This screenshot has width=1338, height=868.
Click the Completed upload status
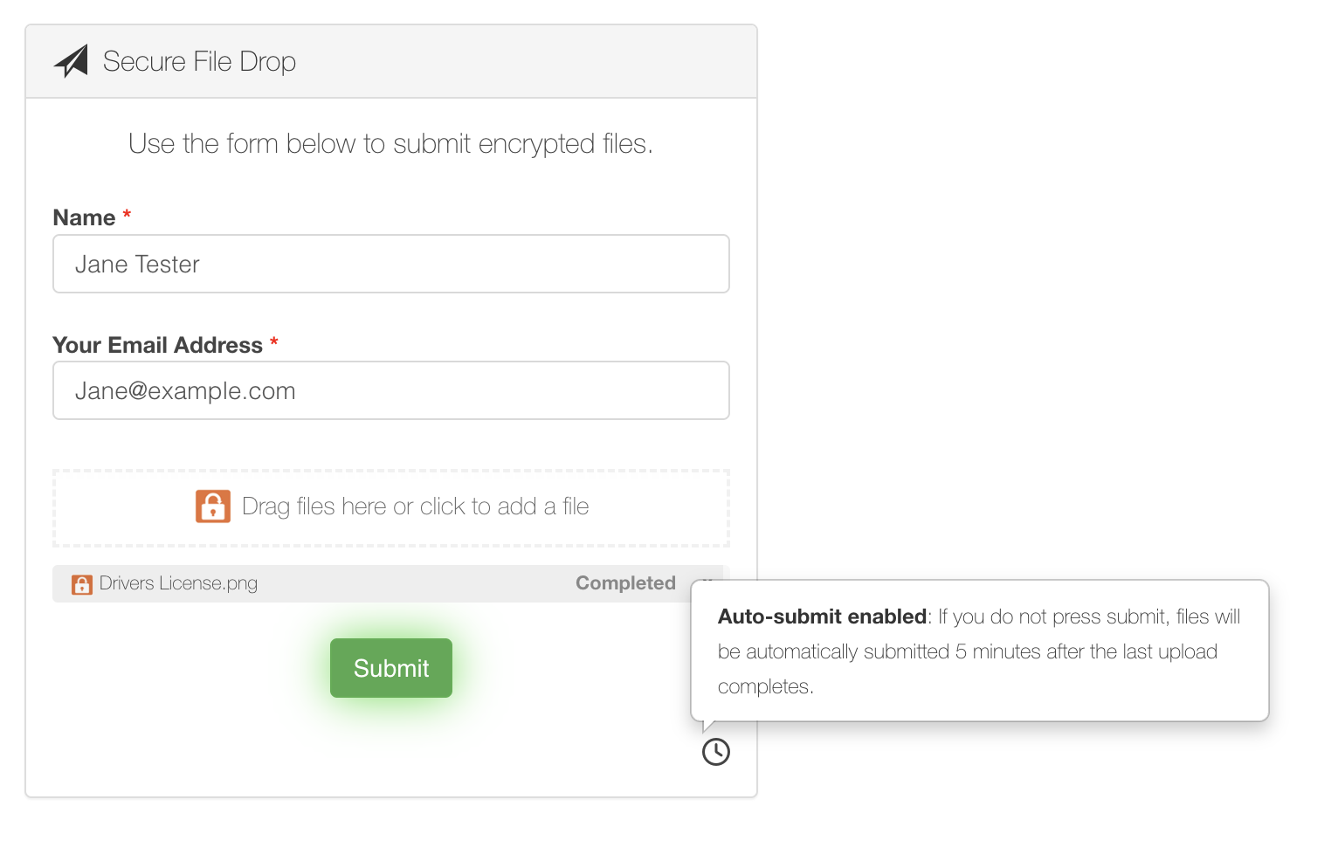[625, 583]
